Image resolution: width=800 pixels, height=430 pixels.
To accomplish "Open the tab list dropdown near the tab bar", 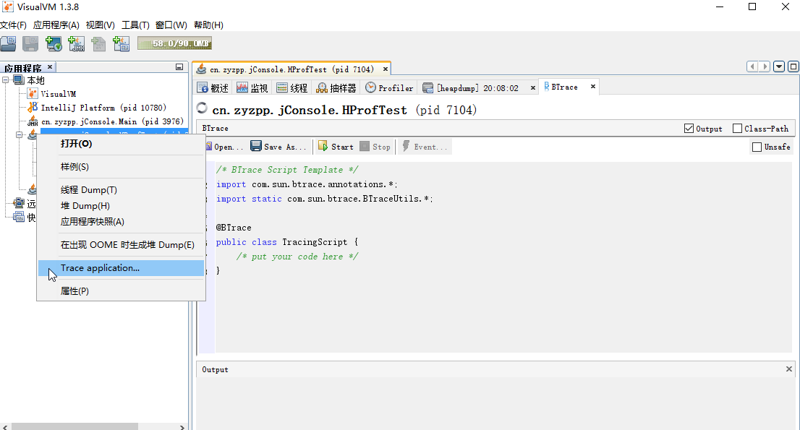I will (779, 66).
